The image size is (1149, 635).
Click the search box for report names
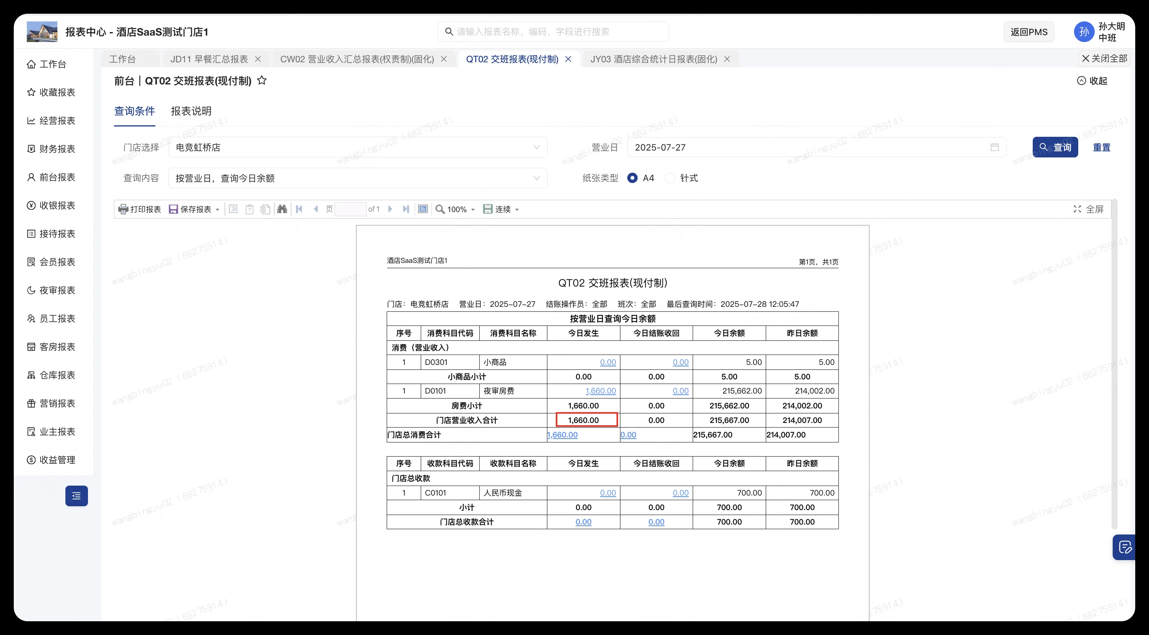pyautogui.click(x=553, y=32)
